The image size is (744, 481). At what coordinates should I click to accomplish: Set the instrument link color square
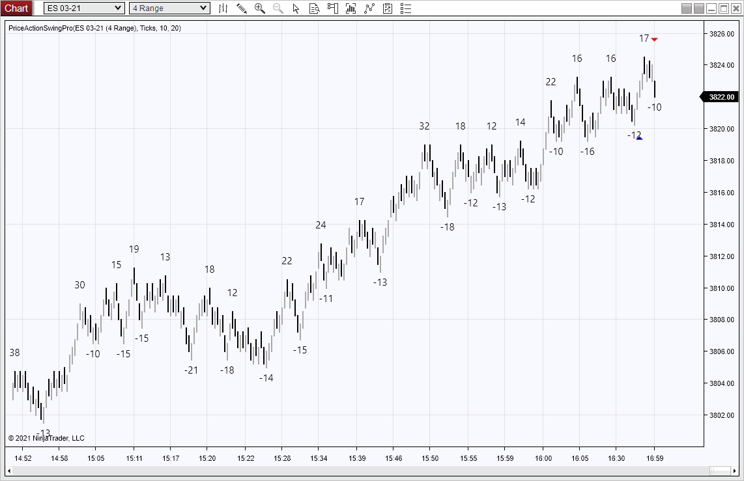point(687,8)
